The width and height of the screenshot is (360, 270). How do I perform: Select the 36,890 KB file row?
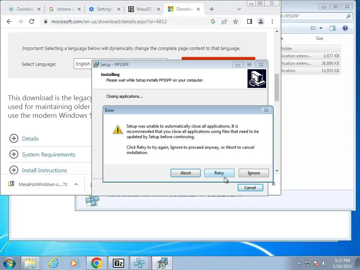coord(311,63)
